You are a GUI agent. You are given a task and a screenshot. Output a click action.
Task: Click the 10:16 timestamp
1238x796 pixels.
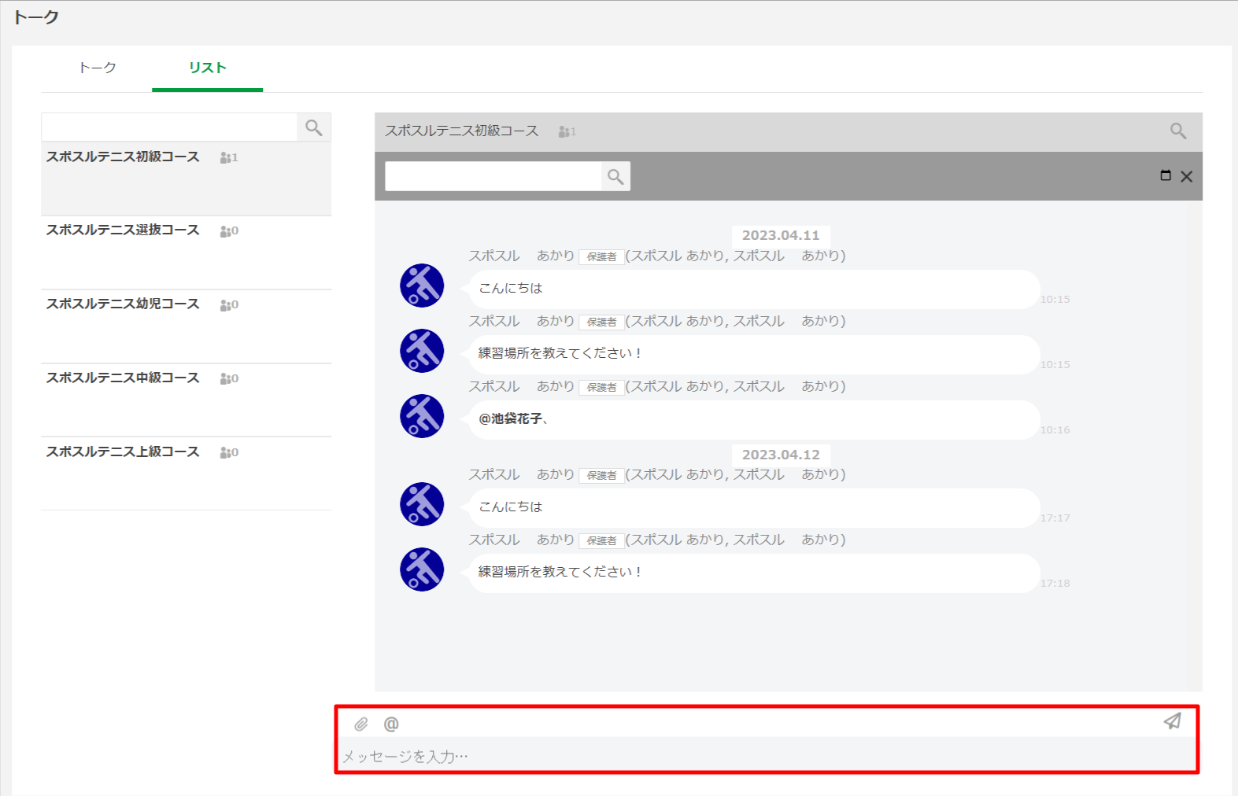click(1055, 430)
